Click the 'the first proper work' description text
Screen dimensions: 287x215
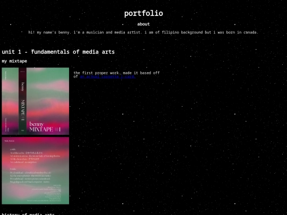pos(116,75)
